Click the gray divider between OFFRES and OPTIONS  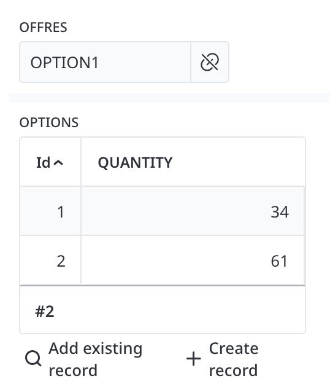click(x=169, y=98)
